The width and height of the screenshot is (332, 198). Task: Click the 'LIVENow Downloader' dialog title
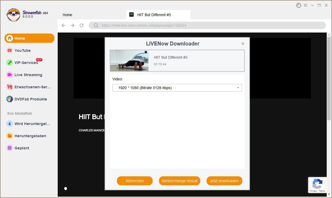tap(173, 44)
